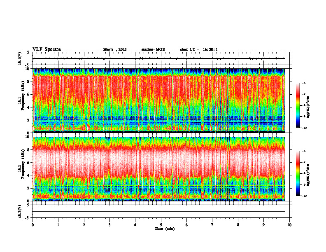Click the time axis tick label "5"
The height and width of the screenshot is (252, 326).
pyautogui.click(x=161, y=225)
